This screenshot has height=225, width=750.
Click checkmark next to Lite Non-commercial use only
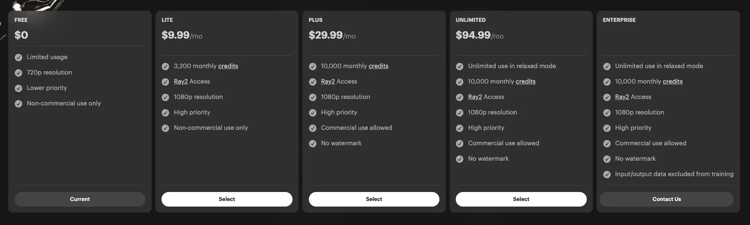click(x=165, y=128)
